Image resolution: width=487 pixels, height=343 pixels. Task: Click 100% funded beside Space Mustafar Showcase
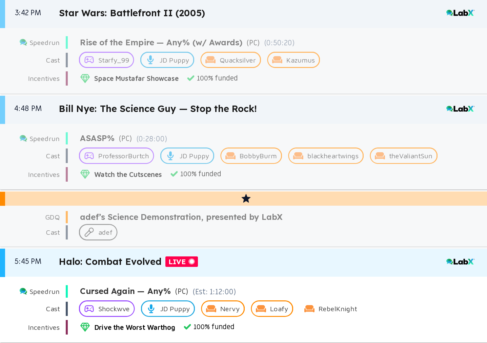(217, 78)
